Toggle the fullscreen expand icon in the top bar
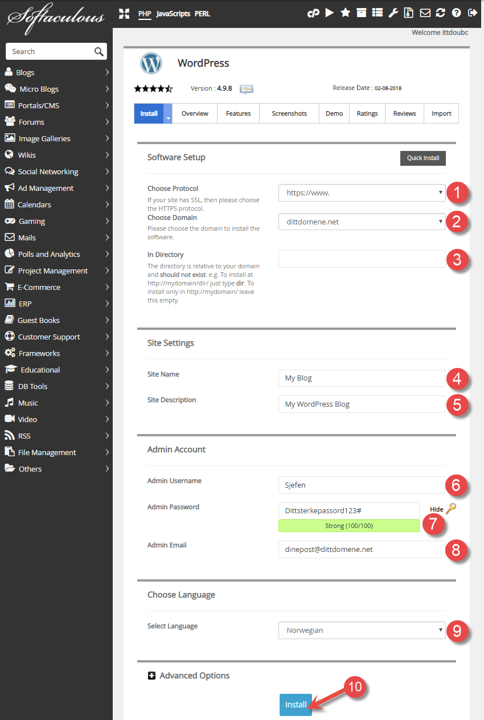Screen dimensions: 484x720 (x=124, y=13)
